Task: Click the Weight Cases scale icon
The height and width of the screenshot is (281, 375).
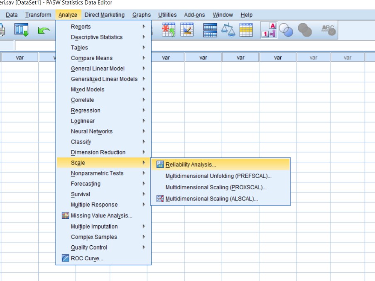Action: click(x=228, y=30)
